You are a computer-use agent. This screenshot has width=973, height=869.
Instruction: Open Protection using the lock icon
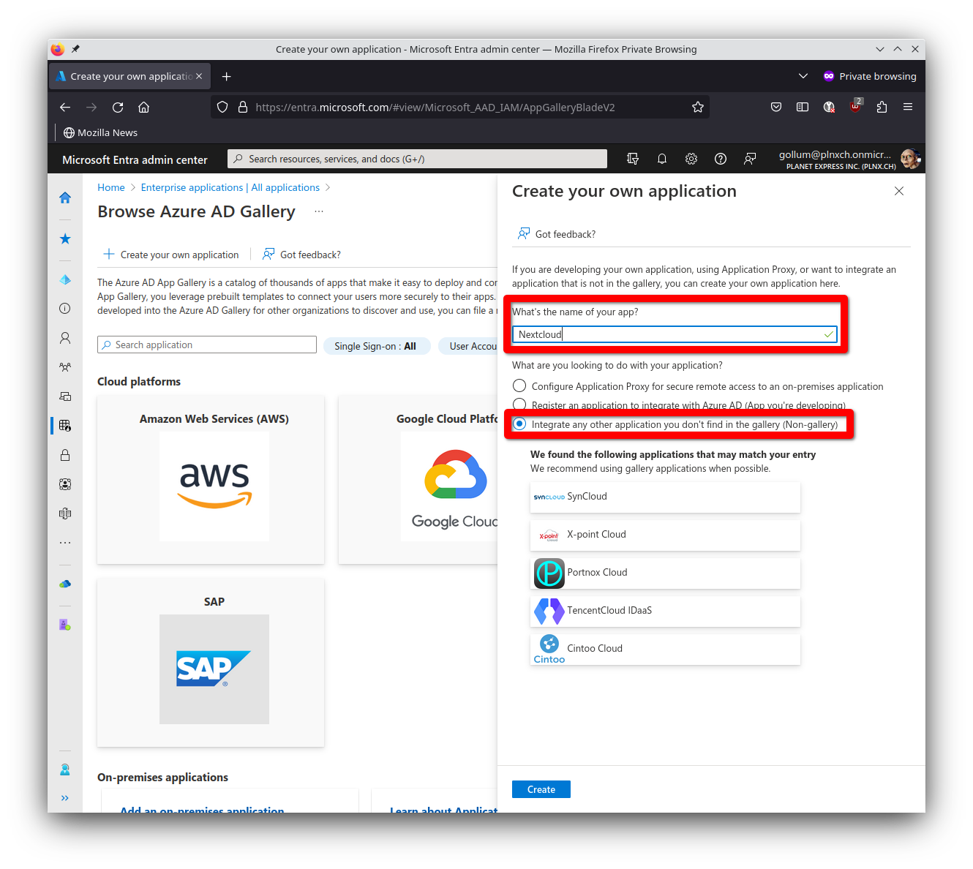(64, 454)
